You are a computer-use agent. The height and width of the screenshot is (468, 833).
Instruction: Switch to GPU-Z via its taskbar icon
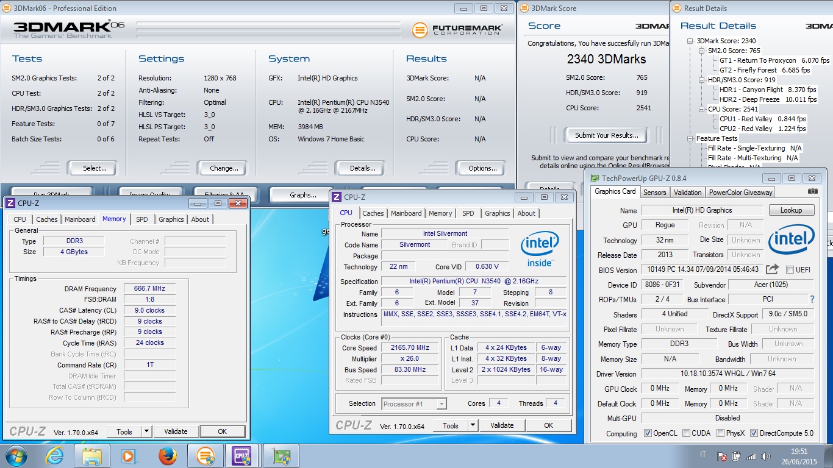coord(281,456)
